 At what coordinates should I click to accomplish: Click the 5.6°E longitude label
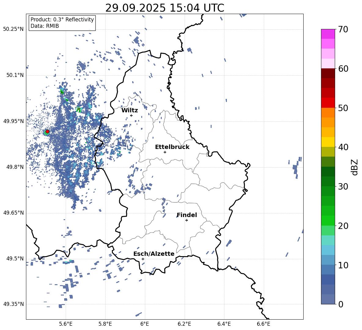pyautogui.click(x=66, y=324)
